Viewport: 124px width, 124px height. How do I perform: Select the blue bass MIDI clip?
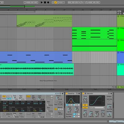coord(36,57)
